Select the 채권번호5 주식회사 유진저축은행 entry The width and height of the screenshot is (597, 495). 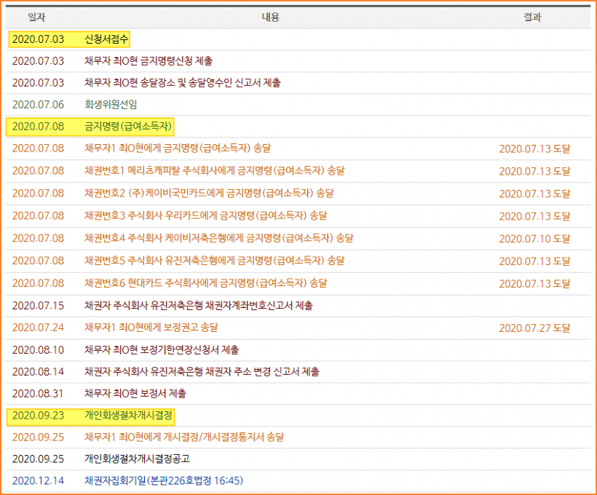(214, 261)
